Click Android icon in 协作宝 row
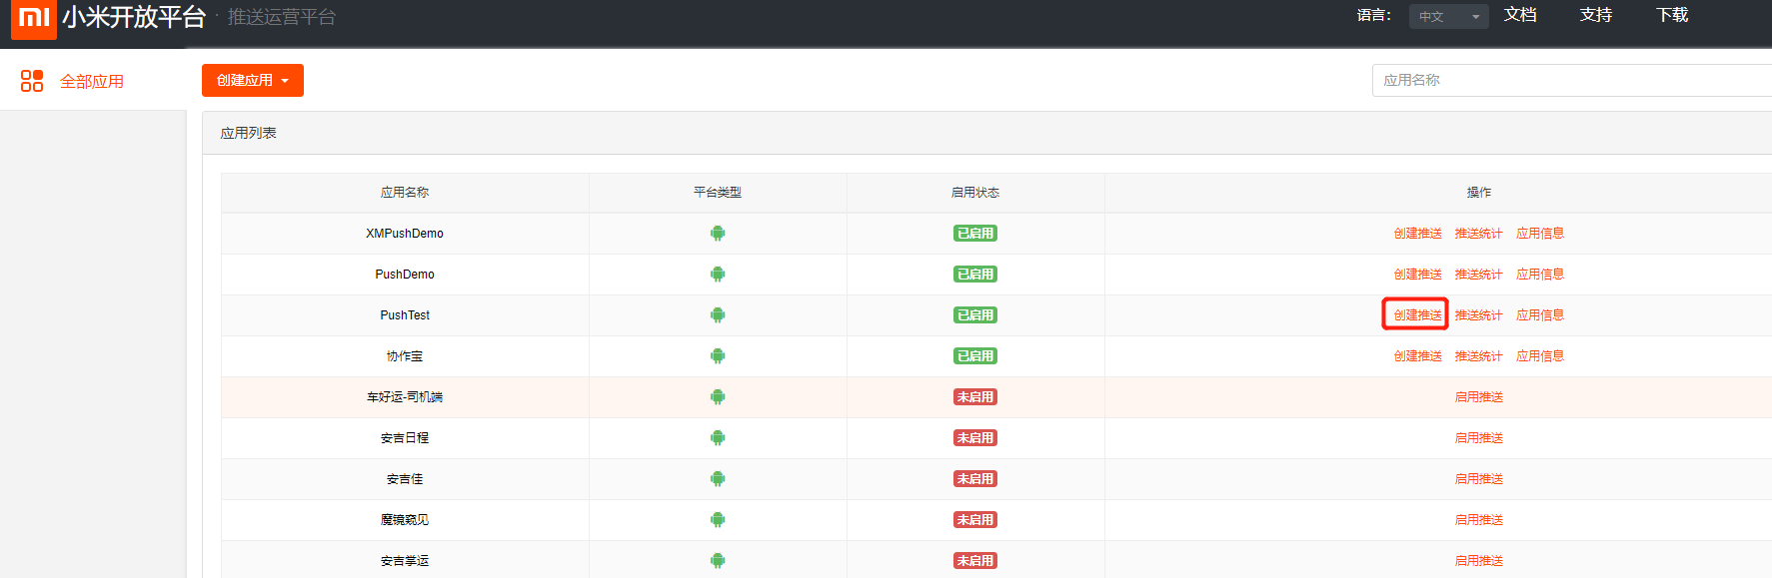The image size is (1772, 578). coord(718,356)
